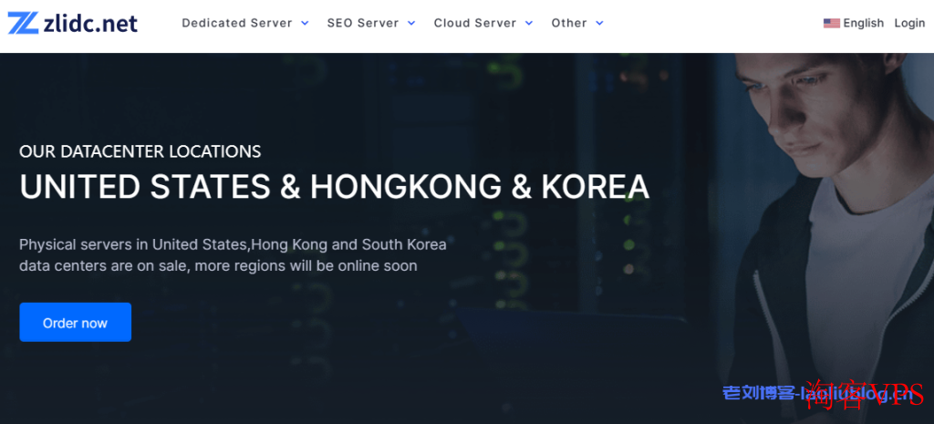Click the text line 'data centers are on sale'
This screenshot has height=424, width=934.
(218, 265)
